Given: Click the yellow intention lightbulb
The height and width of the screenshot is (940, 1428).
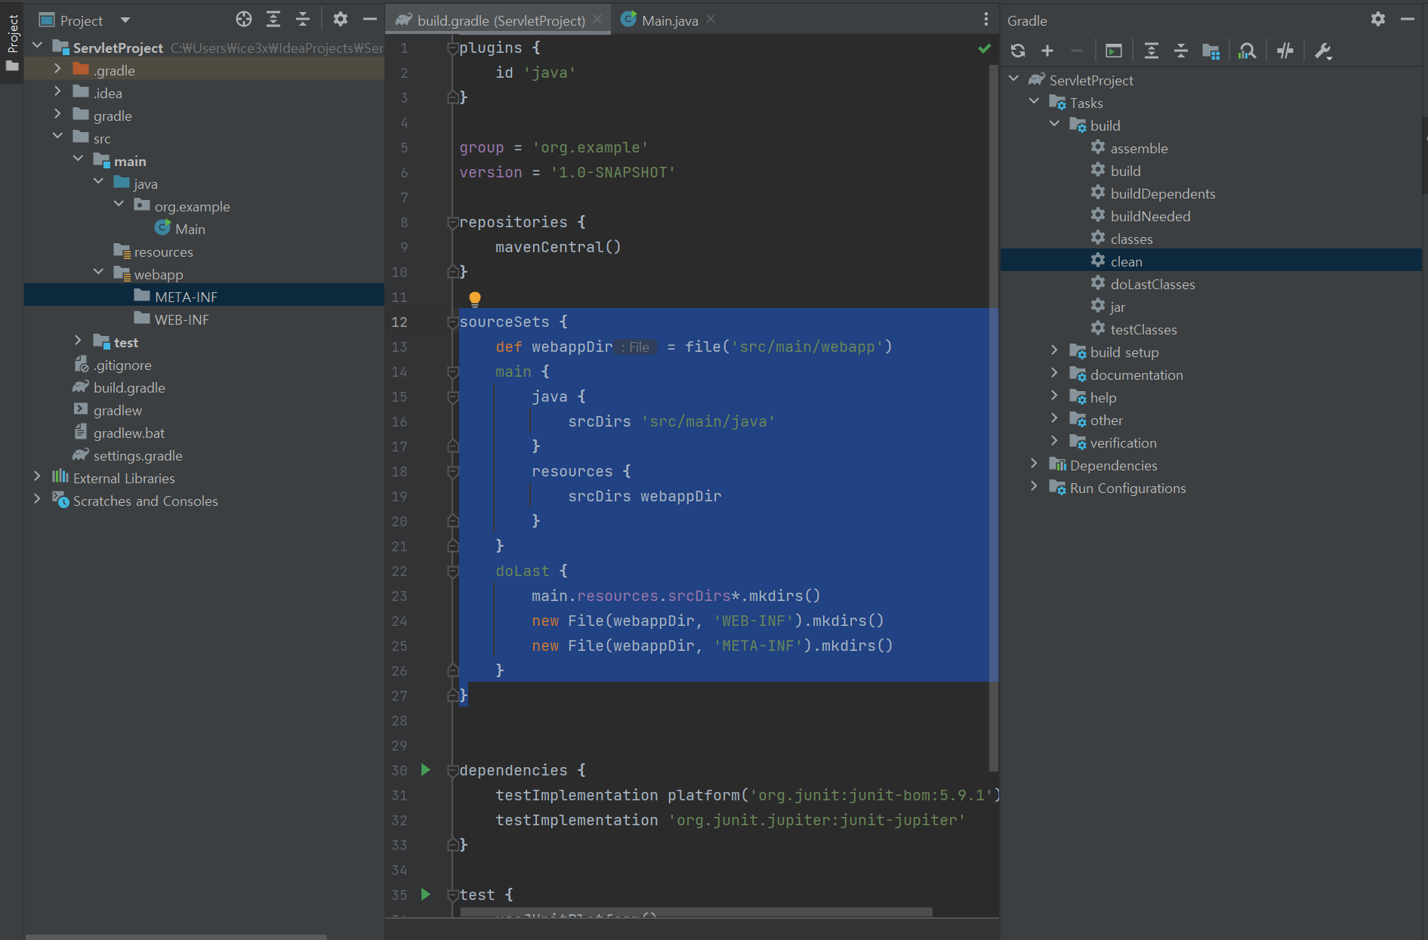Looking at the screenshot, I should (x=474, y=299).
